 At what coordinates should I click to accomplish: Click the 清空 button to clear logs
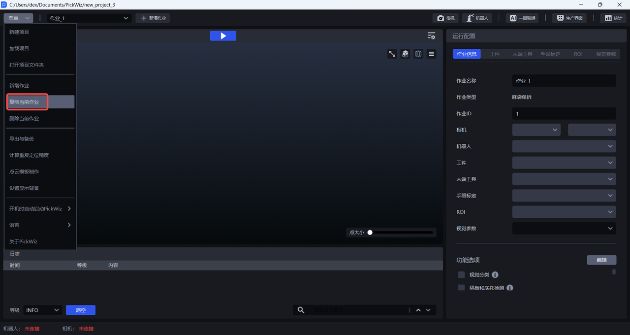81,310
